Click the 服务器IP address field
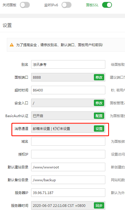This screenshot has height=210, width=125. tap(68, 193)
